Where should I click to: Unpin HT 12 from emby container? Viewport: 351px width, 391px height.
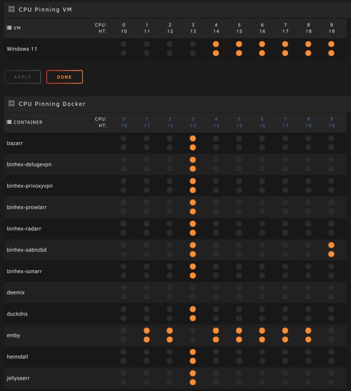170,339
